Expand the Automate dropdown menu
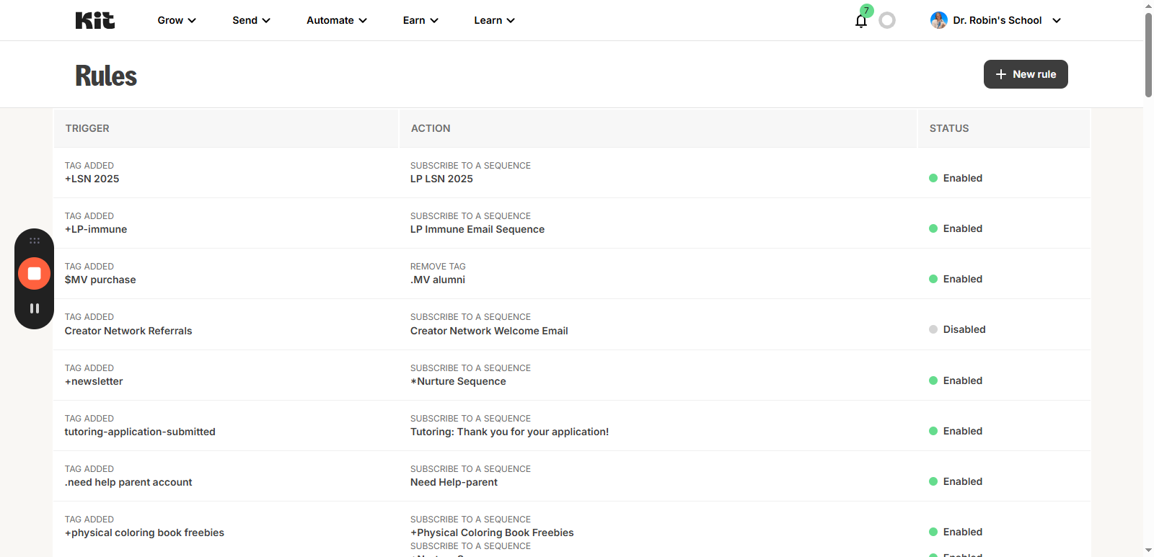The width and height of the screenshot is (1154, 557). (336, 20)
